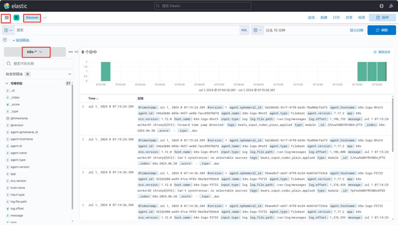Toggle the KQL language switcher
Screen dimensions: 398x225
pos(244,30)
